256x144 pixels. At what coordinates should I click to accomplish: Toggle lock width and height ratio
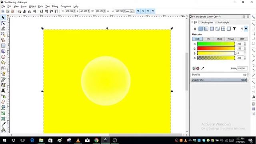pos(108,11)
